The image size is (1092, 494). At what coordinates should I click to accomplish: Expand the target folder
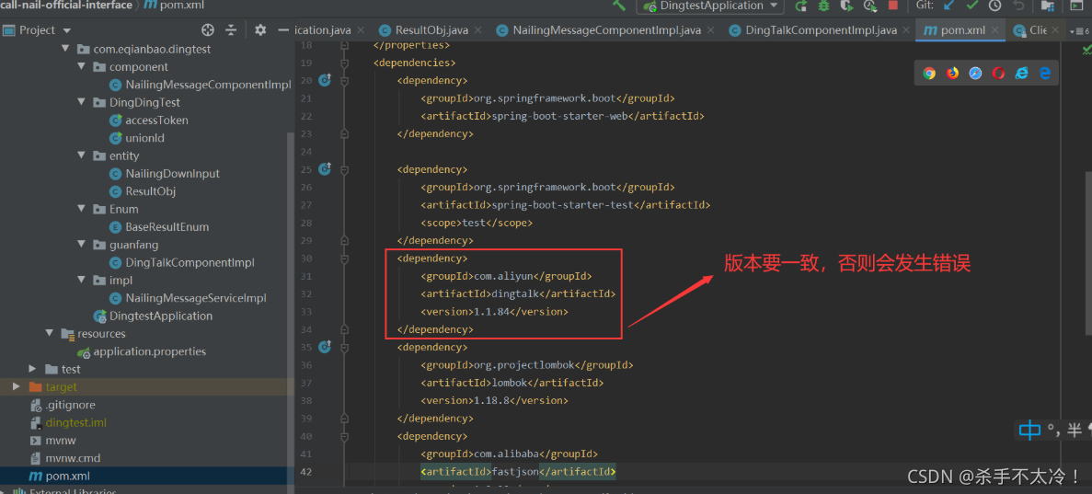[16, 386]
